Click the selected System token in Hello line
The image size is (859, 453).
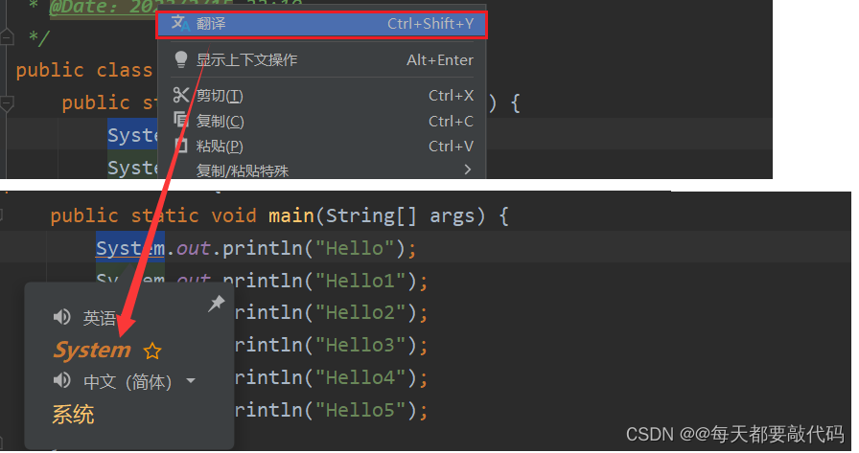pyautogui.click(x=130, y=248)
